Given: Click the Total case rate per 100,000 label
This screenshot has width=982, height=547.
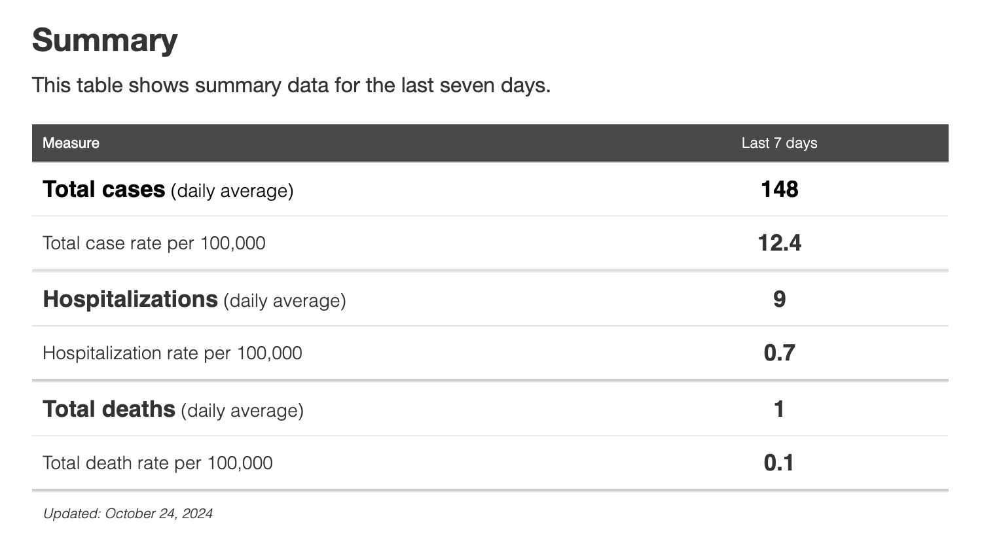Looking at the screenshot, I should coord(154,243).
